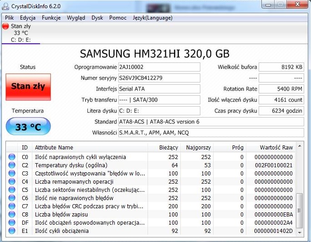311x242 pixels.
Task: Click the 33 °C temperature button
Action: pos(28,126)
